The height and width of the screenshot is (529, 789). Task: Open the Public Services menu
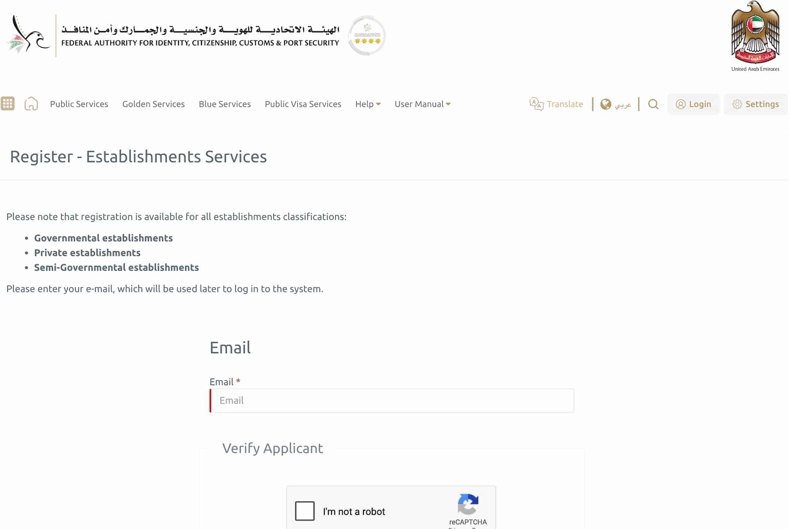tap(79, 104)
